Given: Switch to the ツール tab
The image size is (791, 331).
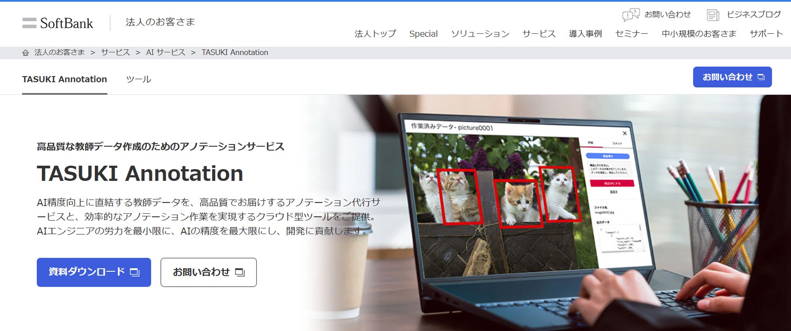Looking at the screenshot, I should (x=138, y=79).
